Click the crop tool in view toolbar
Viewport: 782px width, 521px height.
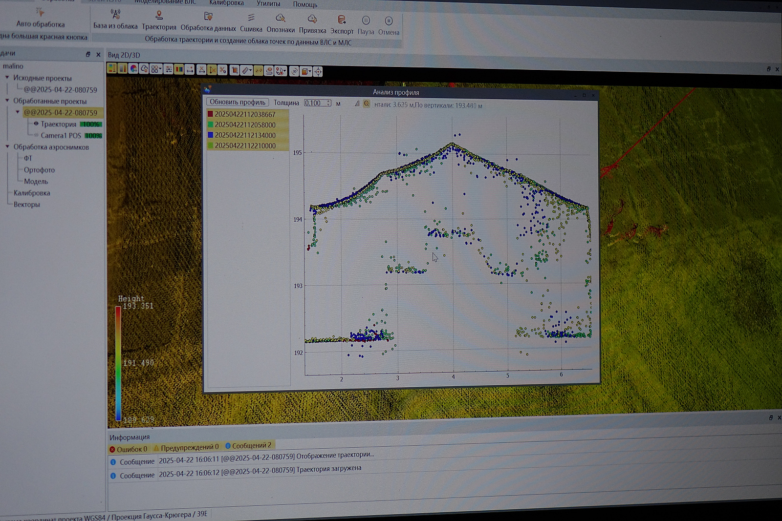(234, 70)
